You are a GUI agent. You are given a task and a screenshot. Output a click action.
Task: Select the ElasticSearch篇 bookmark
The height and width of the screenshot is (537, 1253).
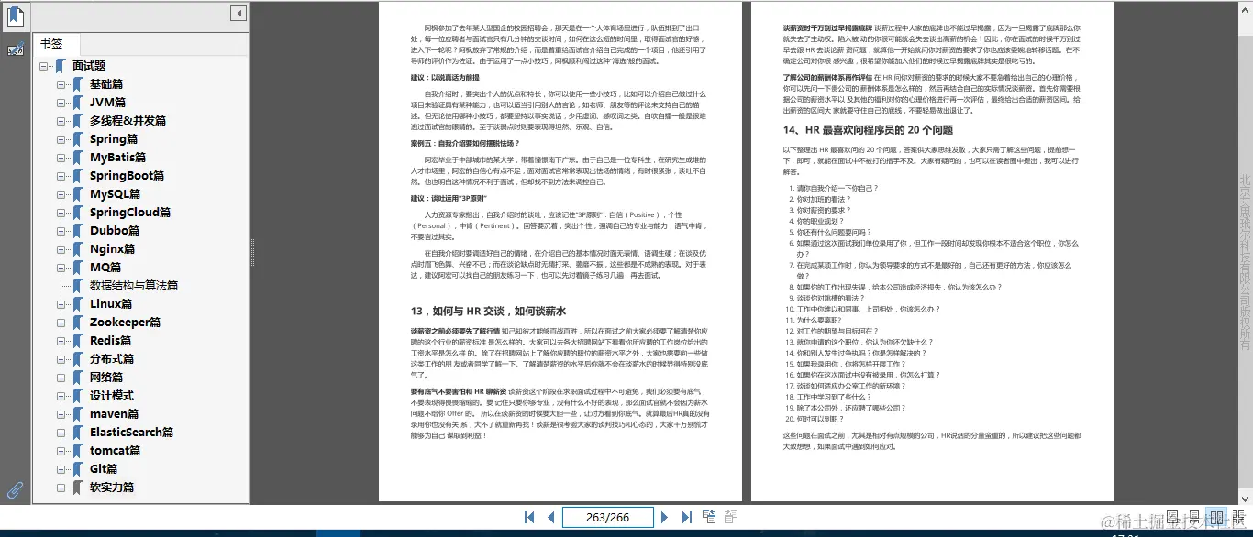131,433
